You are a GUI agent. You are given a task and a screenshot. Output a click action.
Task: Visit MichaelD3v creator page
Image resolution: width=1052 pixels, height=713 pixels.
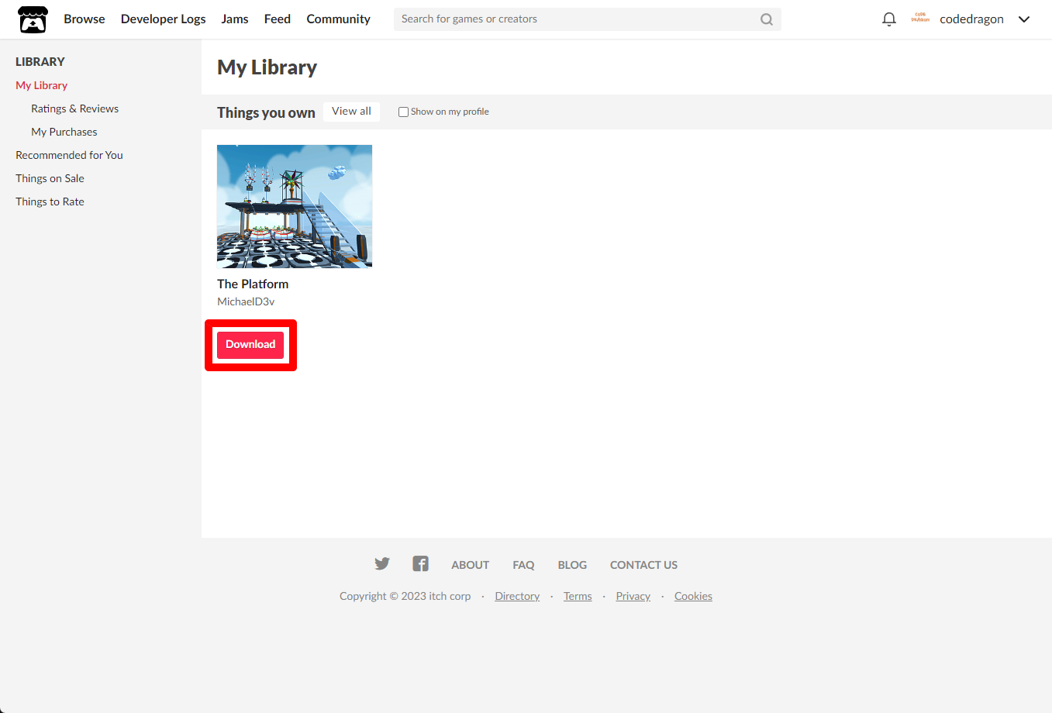click(246, 301)
